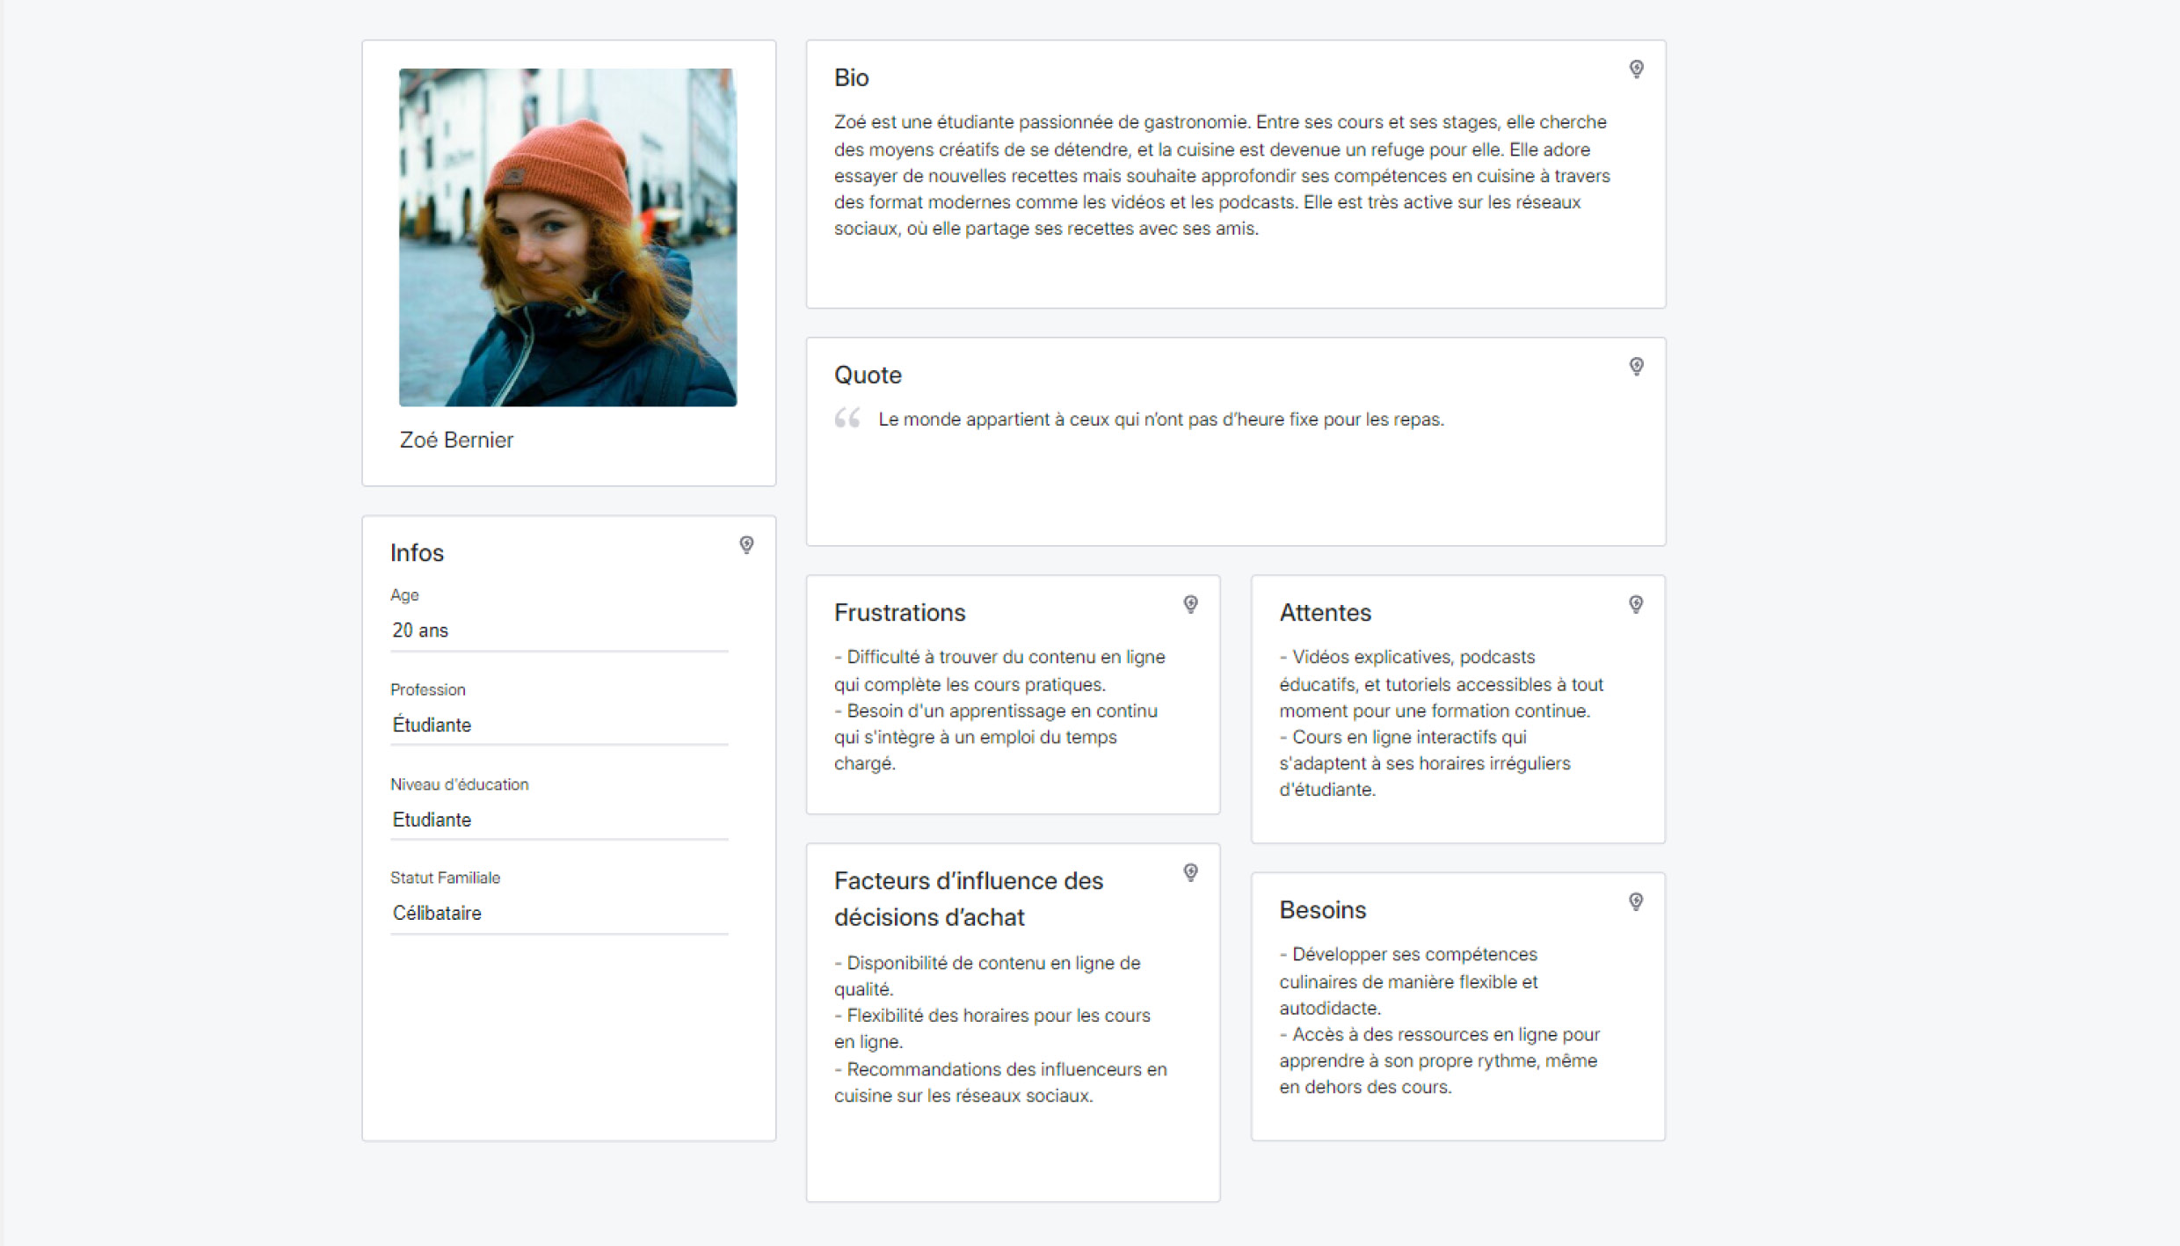Show the hint icon for Frustrations
Viewport: 2180px width, 1246px height.
(x=1190, y=604)
